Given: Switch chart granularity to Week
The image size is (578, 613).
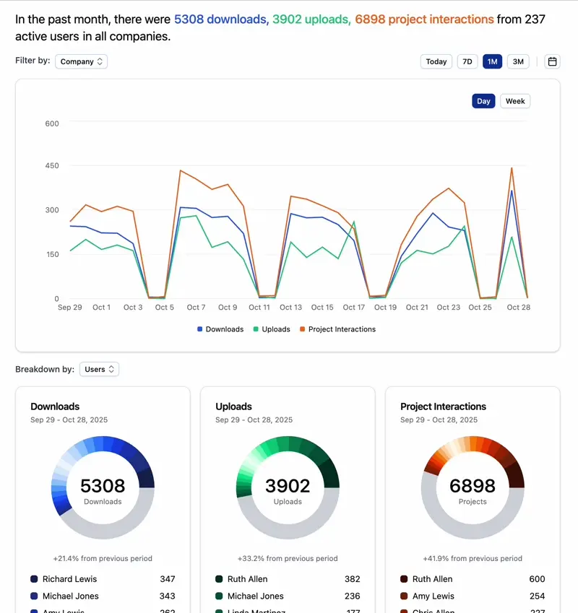Looking at the screenshot, I should (514, 101).
